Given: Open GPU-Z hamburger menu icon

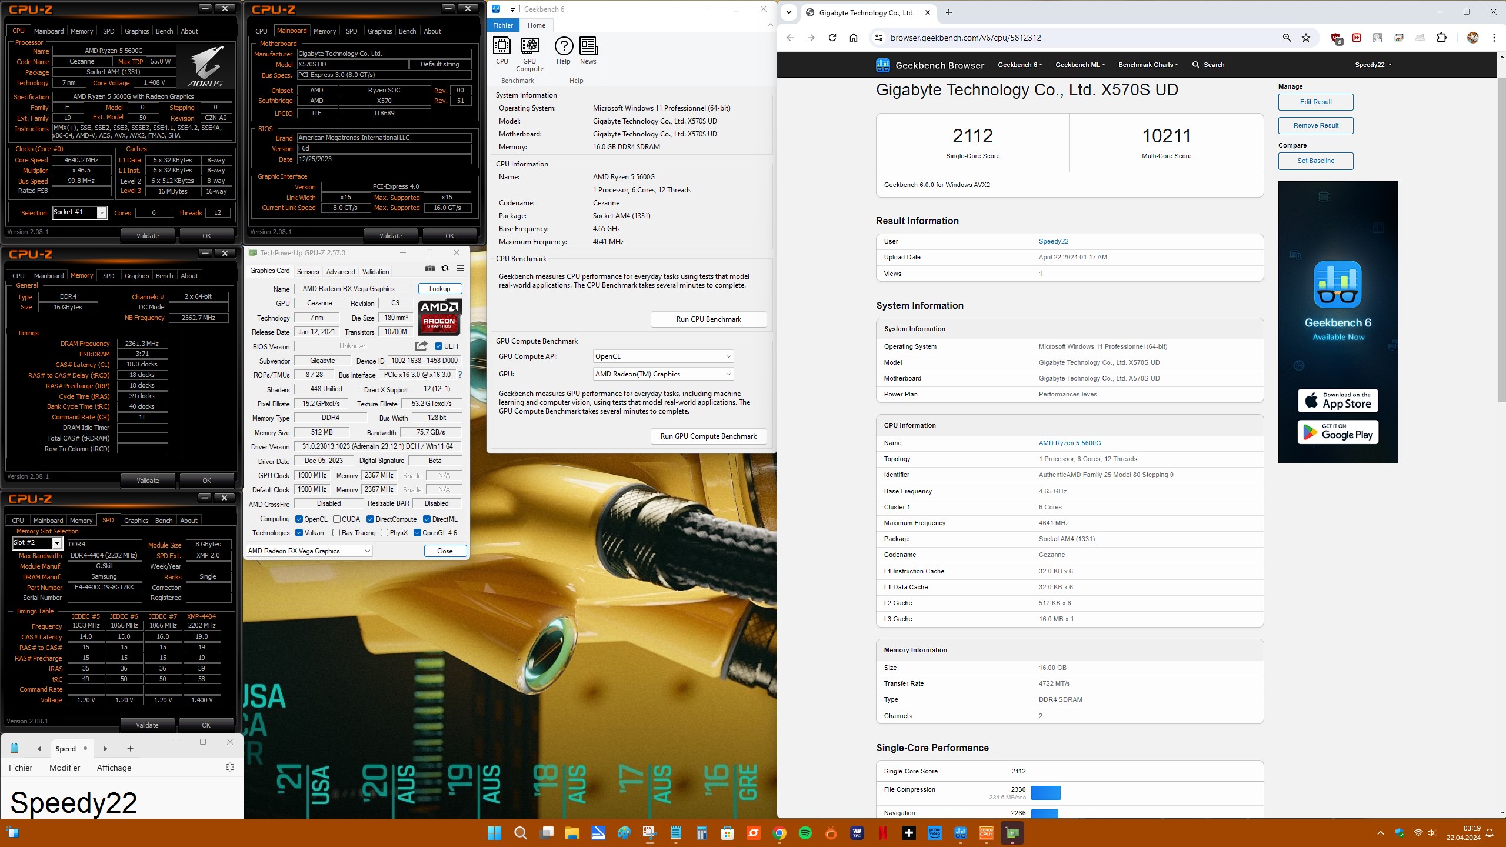Looking at the screenshot, I should (460, 269).
